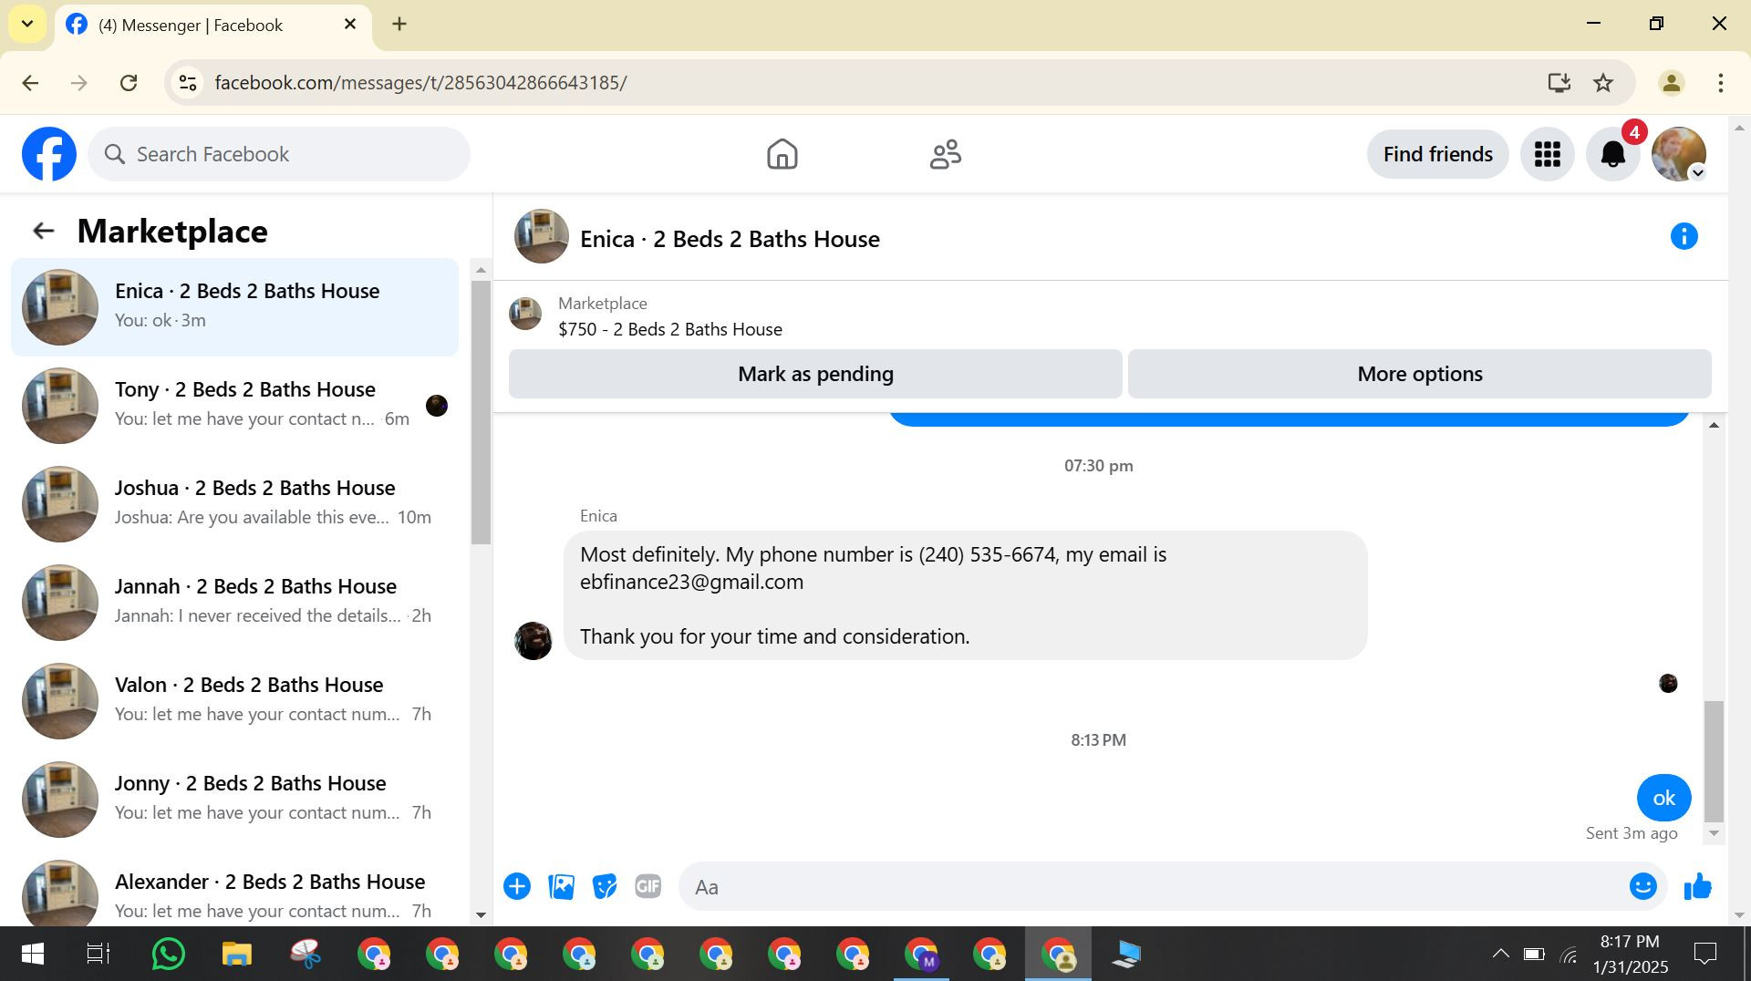Open the Chrome profile icon
1751x981 pixels.
coord(1671,83)
